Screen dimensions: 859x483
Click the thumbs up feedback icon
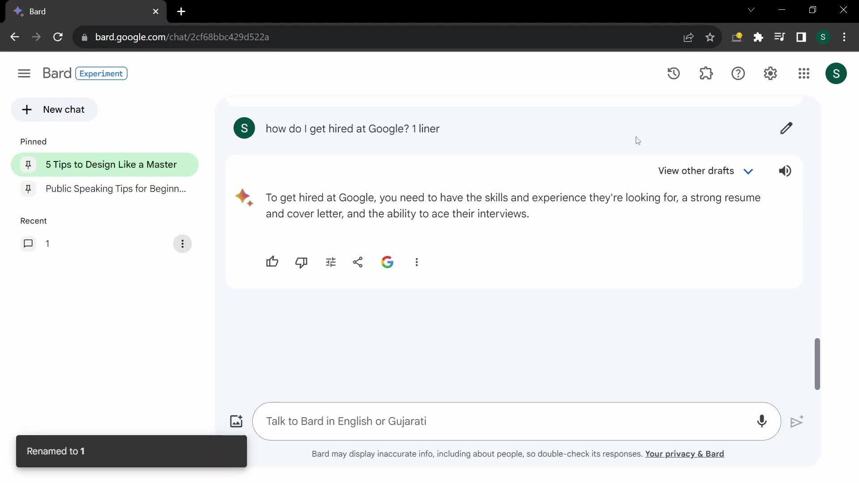pyautogui.click(x=272, y=262)
